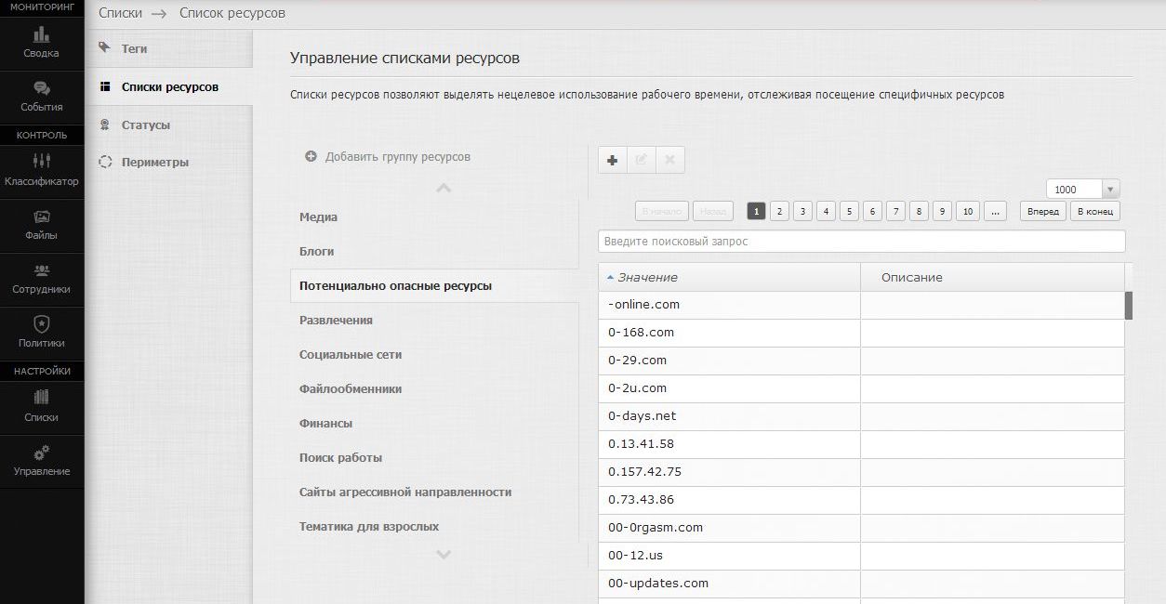Click the plus add-entry toolbar button
1166x604 pixels.
point(612,160)
